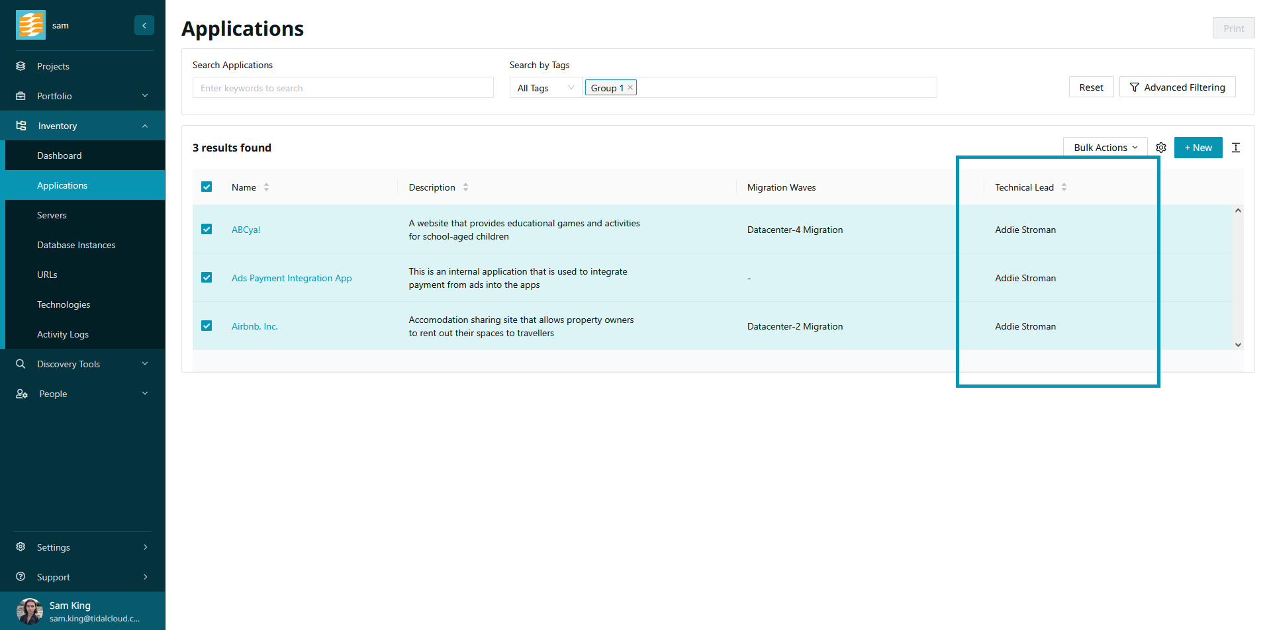The image size is (1269, 630).
Task: Open the All Tags dropdown
Action: (x=545, y=88)
